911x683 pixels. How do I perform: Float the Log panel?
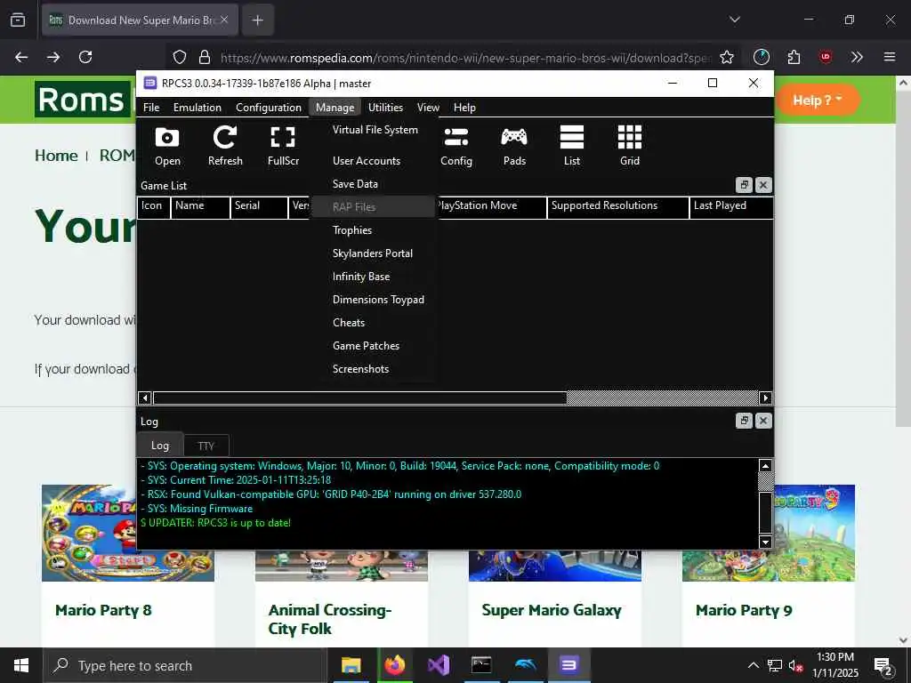[744, 421]
